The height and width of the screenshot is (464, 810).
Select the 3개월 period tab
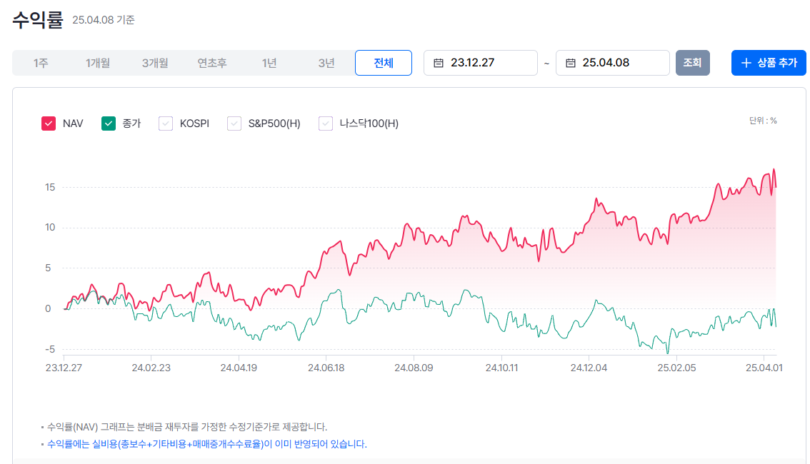tap(155, 63)
